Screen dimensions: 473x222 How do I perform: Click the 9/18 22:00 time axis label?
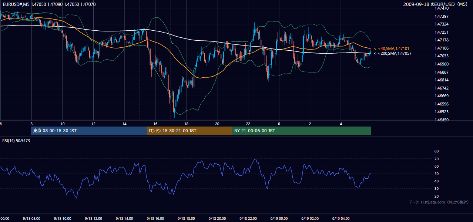click(x=248, y=219)
